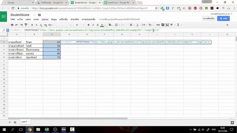Click the StudentScore document title

[20, 15]
